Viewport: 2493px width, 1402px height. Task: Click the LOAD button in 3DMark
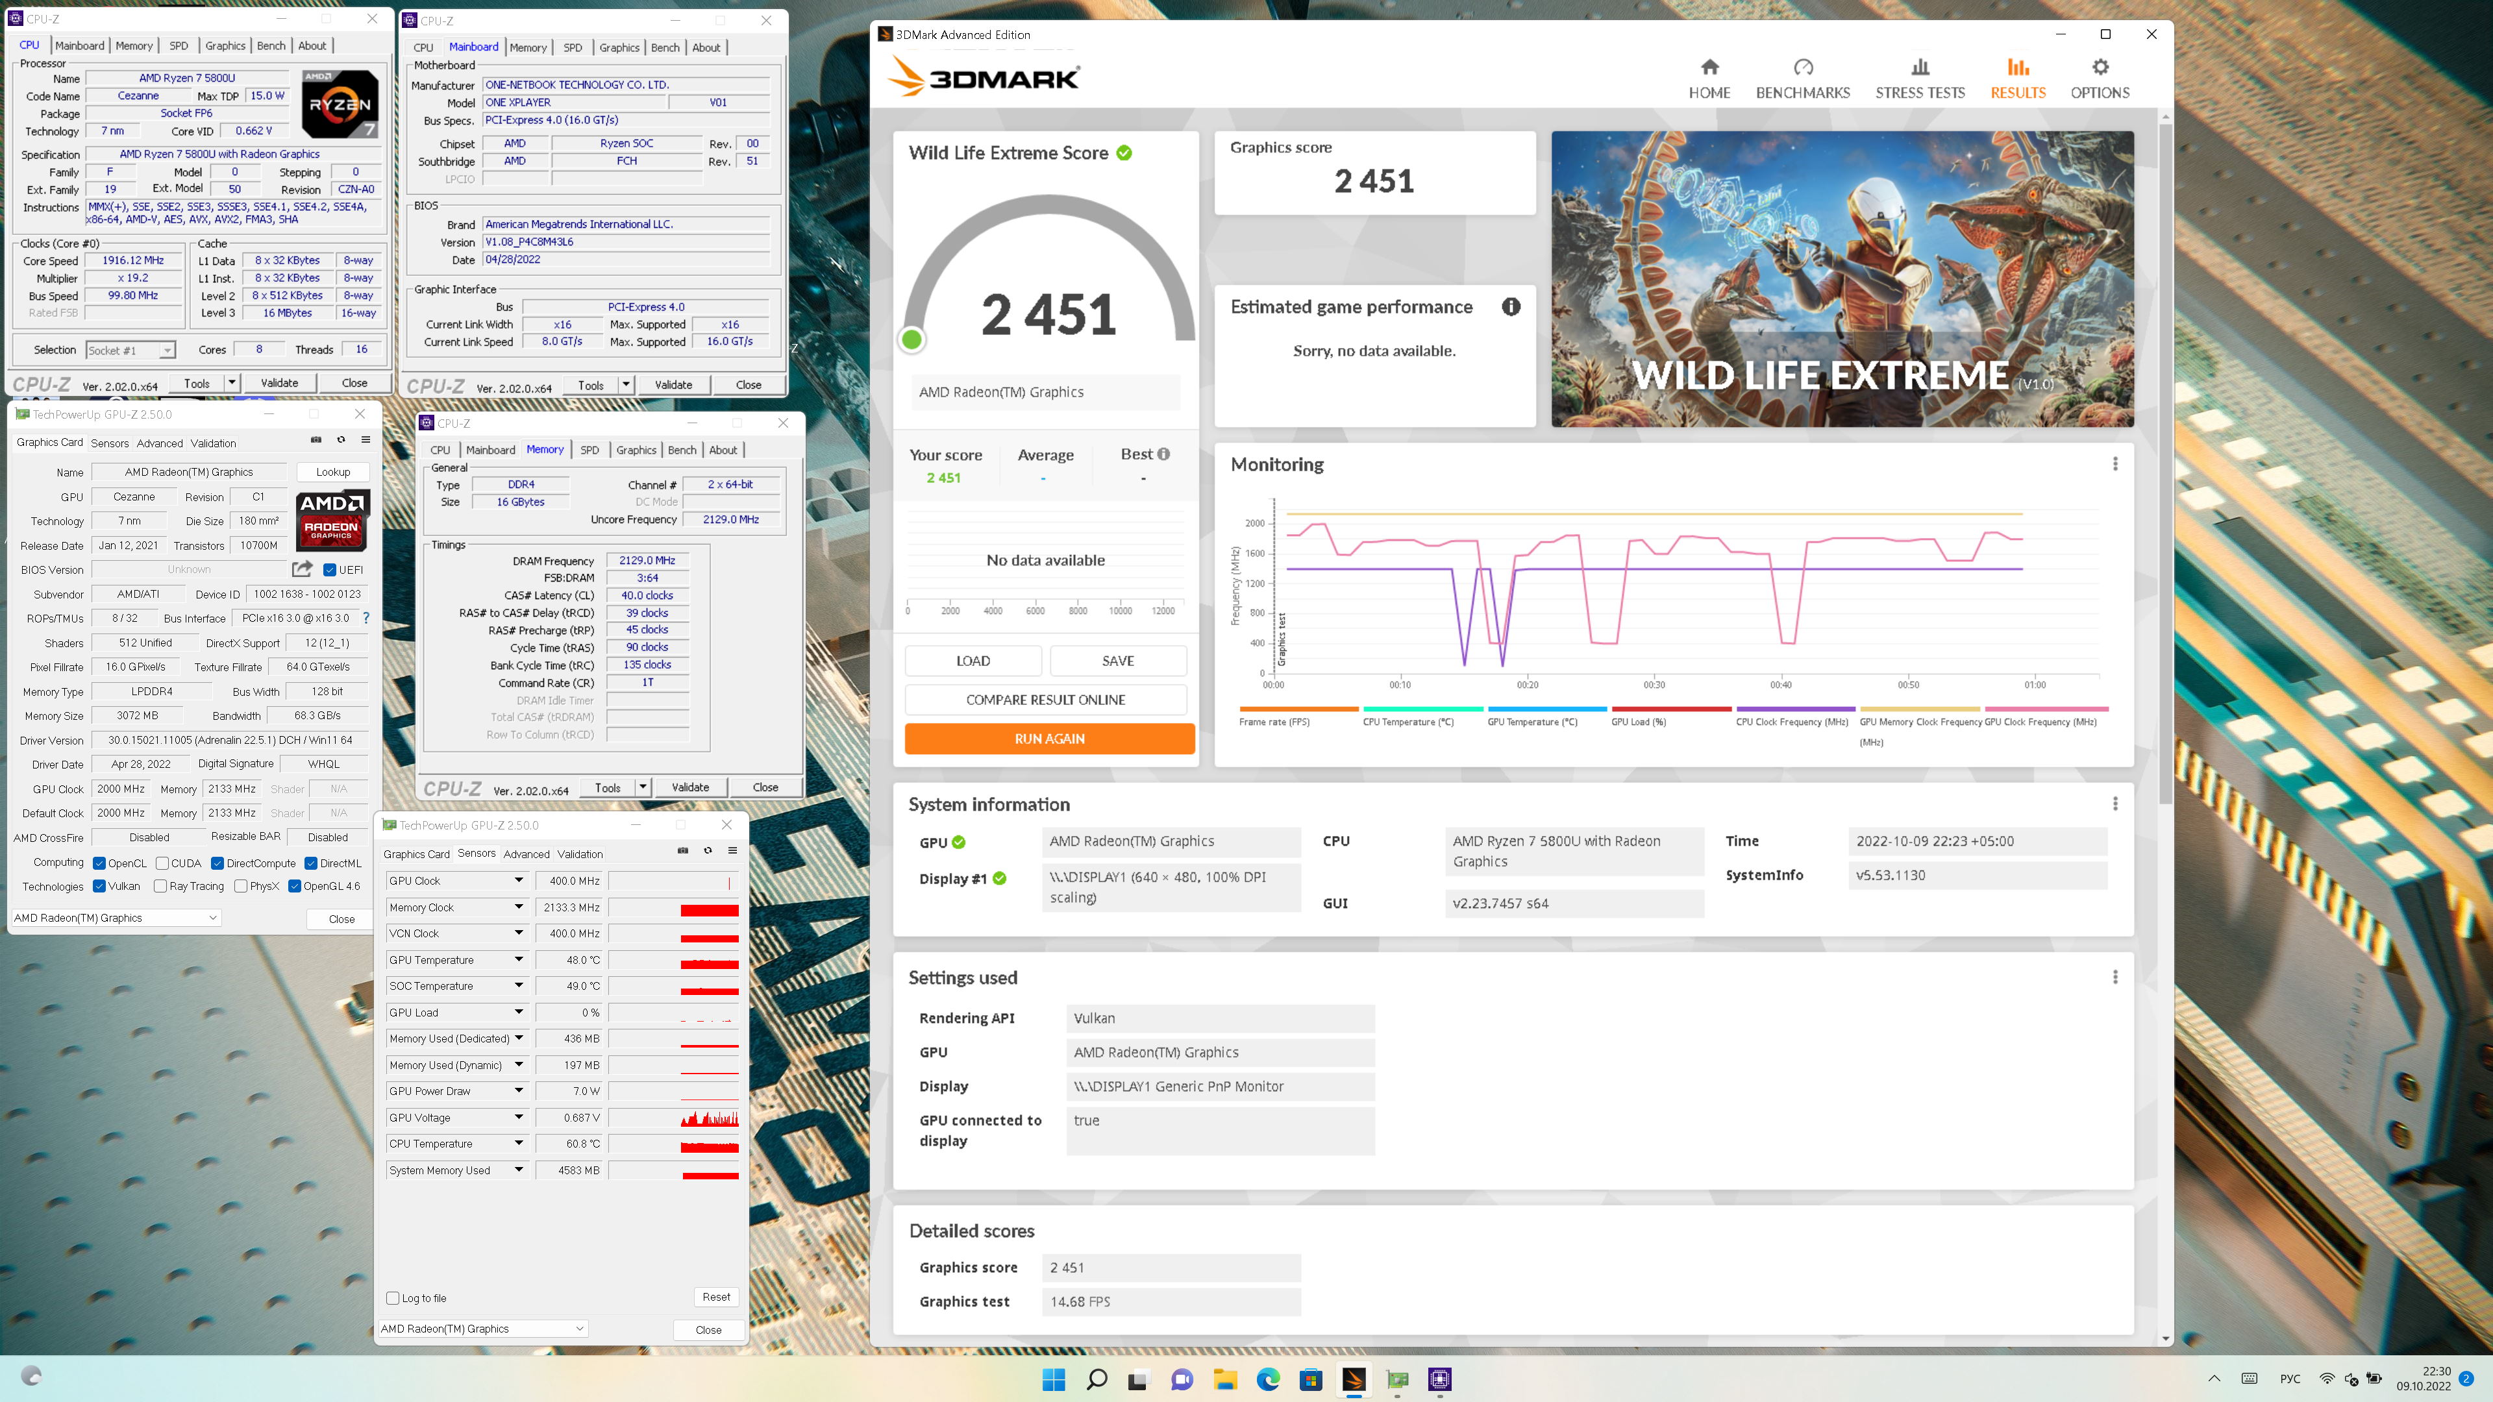click(973, 661)
